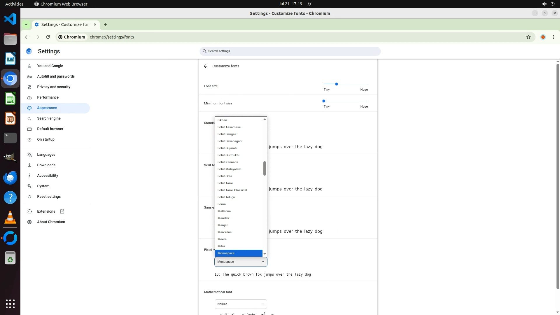Select Lohit Tamil Classical from font list

tap(232, 190)
